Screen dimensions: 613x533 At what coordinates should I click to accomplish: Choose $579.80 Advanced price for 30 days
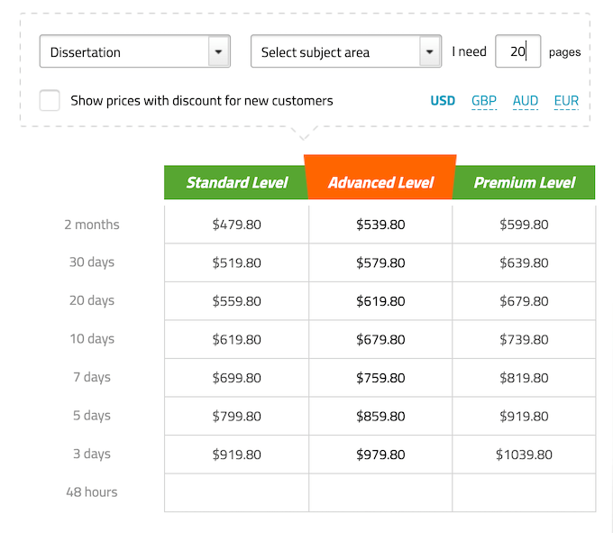tap(380, 262)
